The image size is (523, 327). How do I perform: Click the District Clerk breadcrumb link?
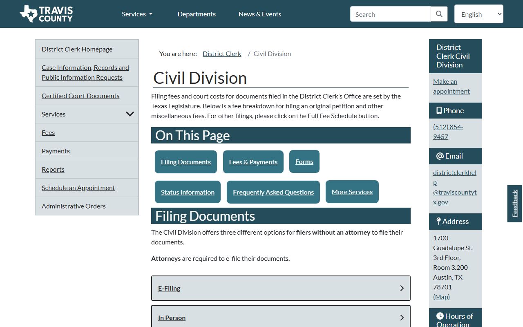(222, 54)
